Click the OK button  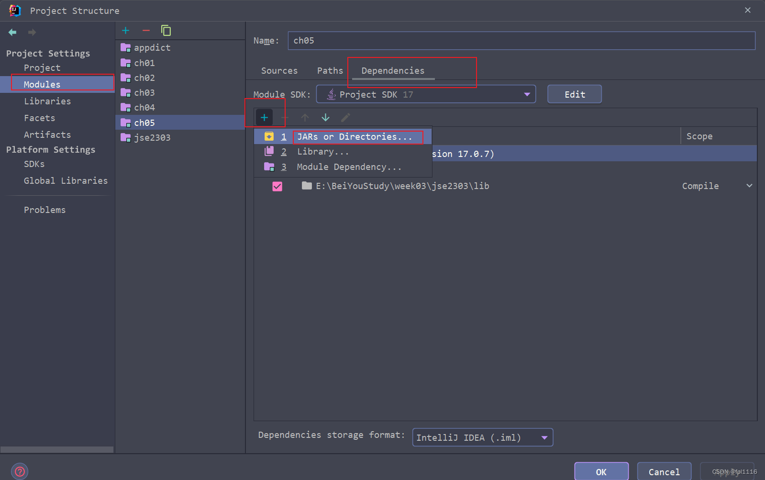click(x=601, y=472)
